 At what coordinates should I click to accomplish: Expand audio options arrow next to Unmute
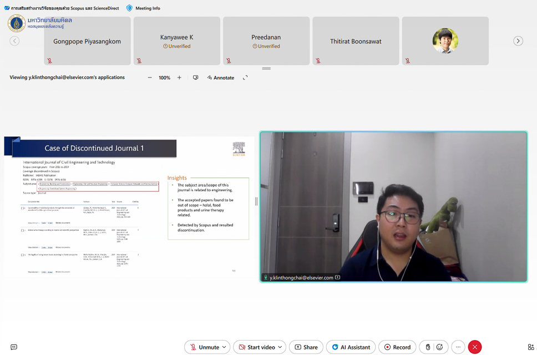(x=224, y=347)
